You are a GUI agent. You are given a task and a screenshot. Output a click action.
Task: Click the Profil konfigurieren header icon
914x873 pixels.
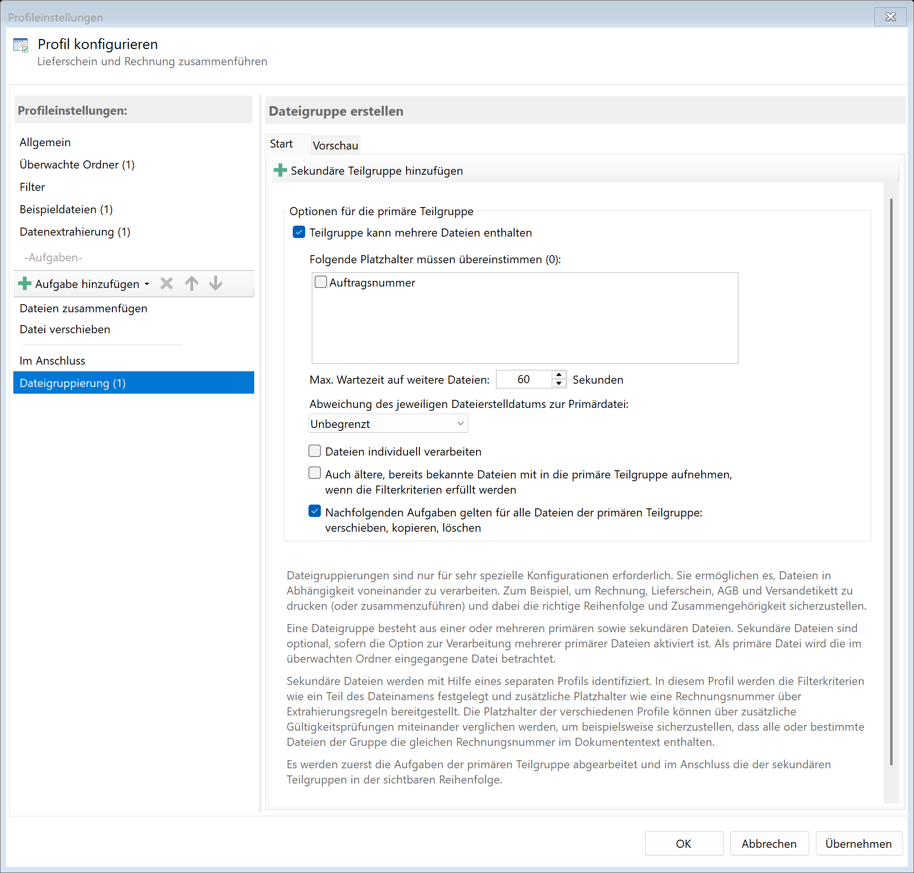click(x=21, y=45)
